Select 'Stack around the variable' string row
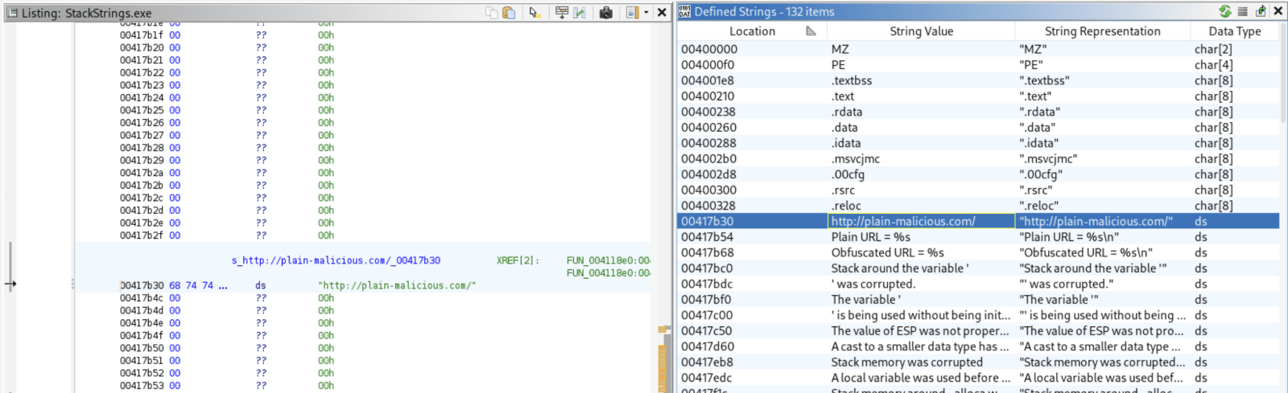This screenshot has height=393, width=1288. [x=979, y=268]
